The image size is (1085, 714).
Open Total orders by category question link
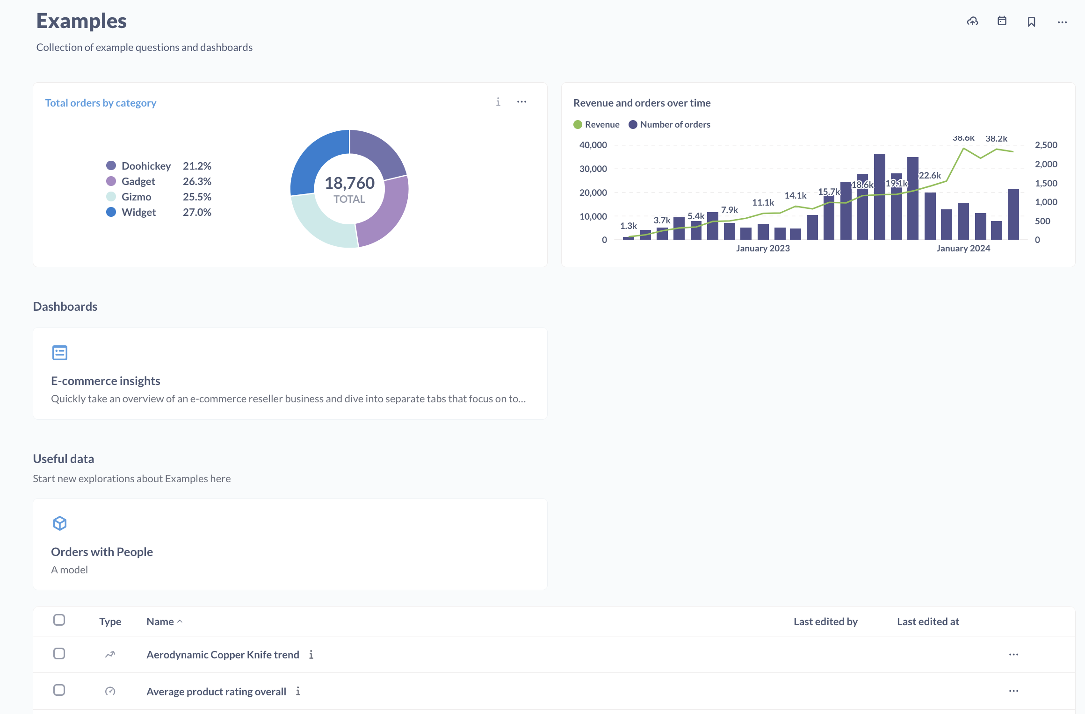pyautogui.click(x=101, y=103)
